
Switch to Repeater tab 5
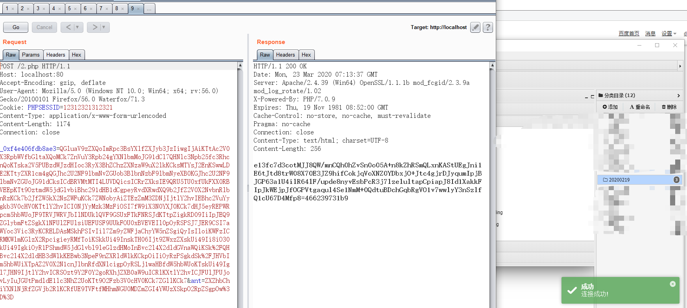click(x=69, y=8)
